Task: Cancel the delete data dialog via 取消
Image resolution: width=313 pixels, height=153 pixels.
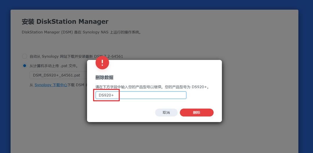Action: (166, 113)
